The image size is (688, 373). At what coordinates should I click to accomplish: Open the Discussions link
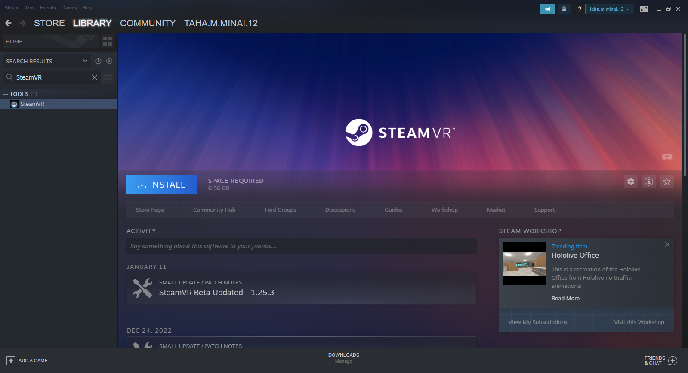(x=340, y=210)
